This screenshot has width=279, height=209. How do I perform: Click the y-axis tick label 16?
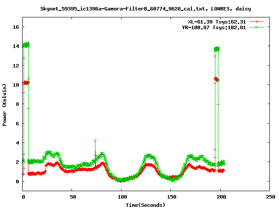tap(16, 27)
